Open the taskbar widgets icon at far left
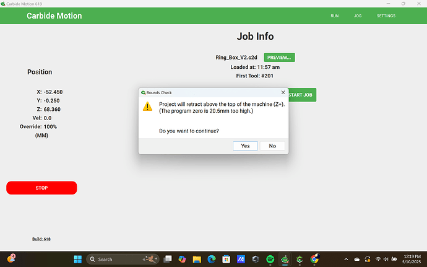 [11, 258]
